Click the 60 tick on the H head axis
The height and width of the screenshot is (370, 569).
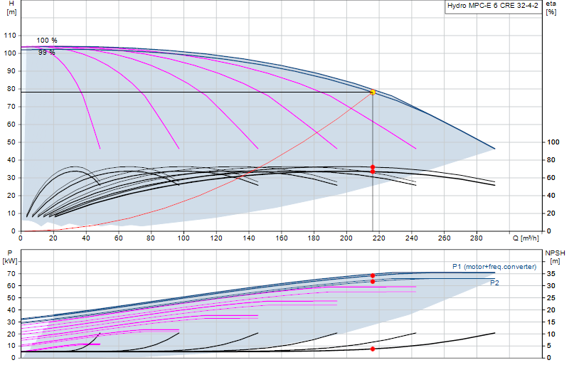[11, 125]
